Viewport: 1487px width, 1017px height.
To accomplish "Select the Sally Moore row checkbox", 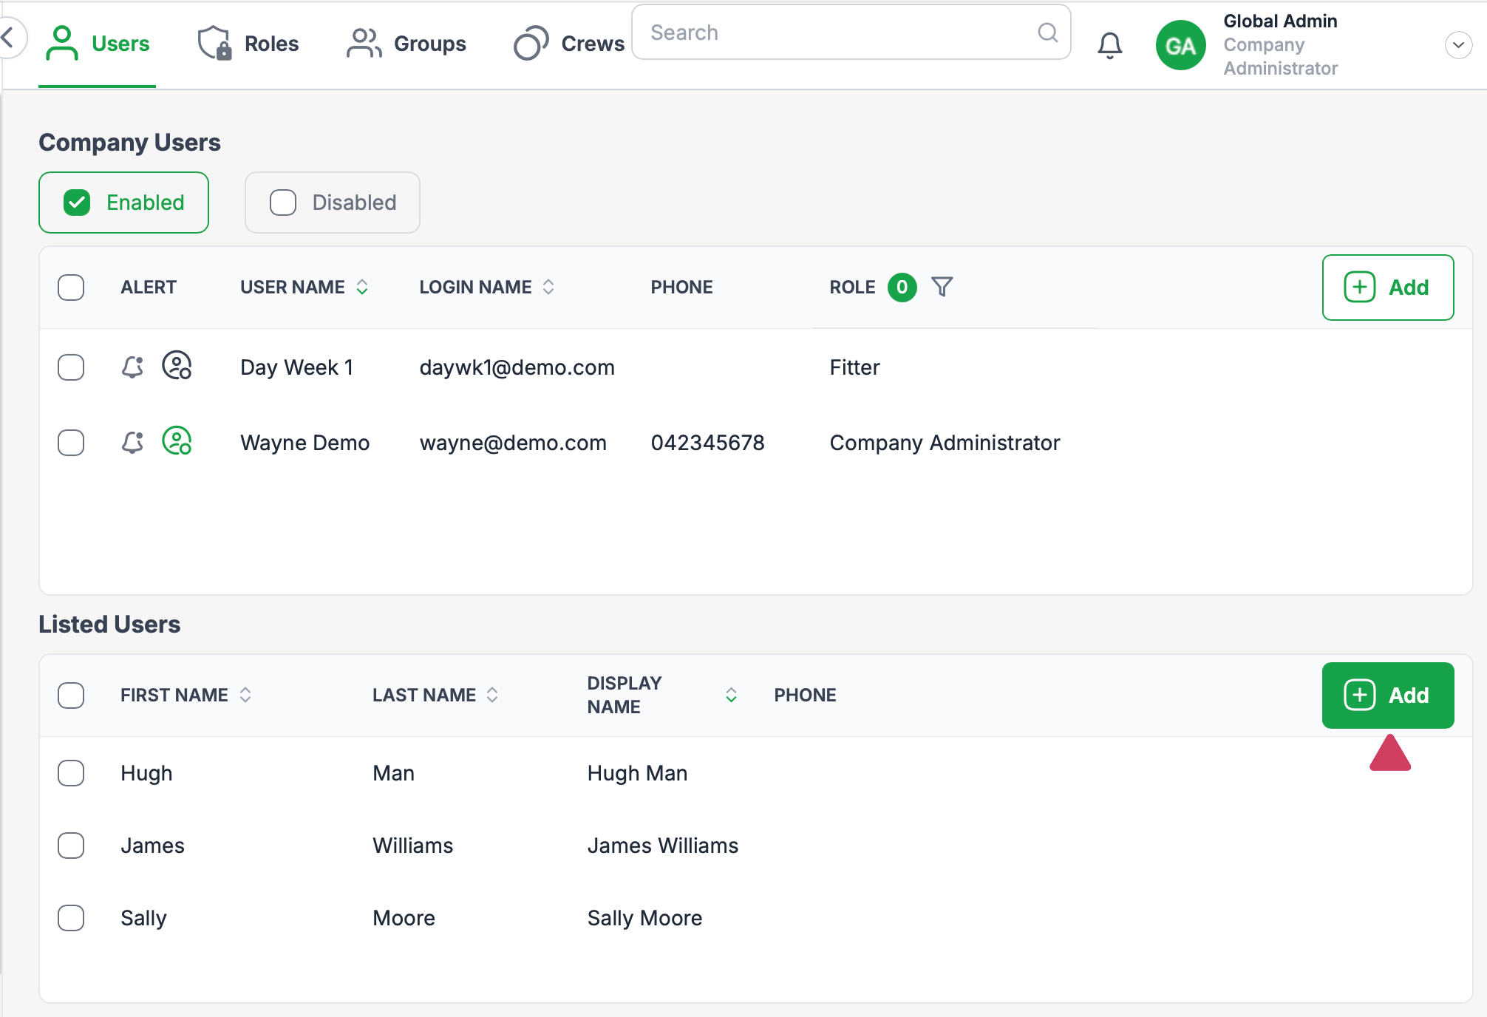I will click(x=71, y=918).
